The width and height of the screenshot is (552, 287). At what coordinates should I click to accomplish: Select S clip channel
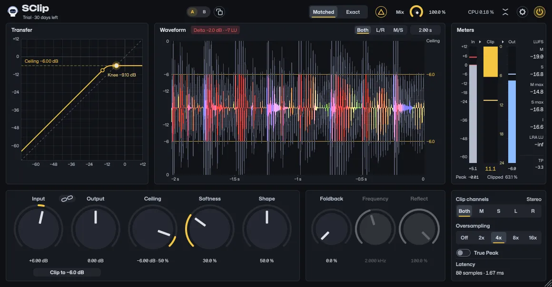[499, 211]
